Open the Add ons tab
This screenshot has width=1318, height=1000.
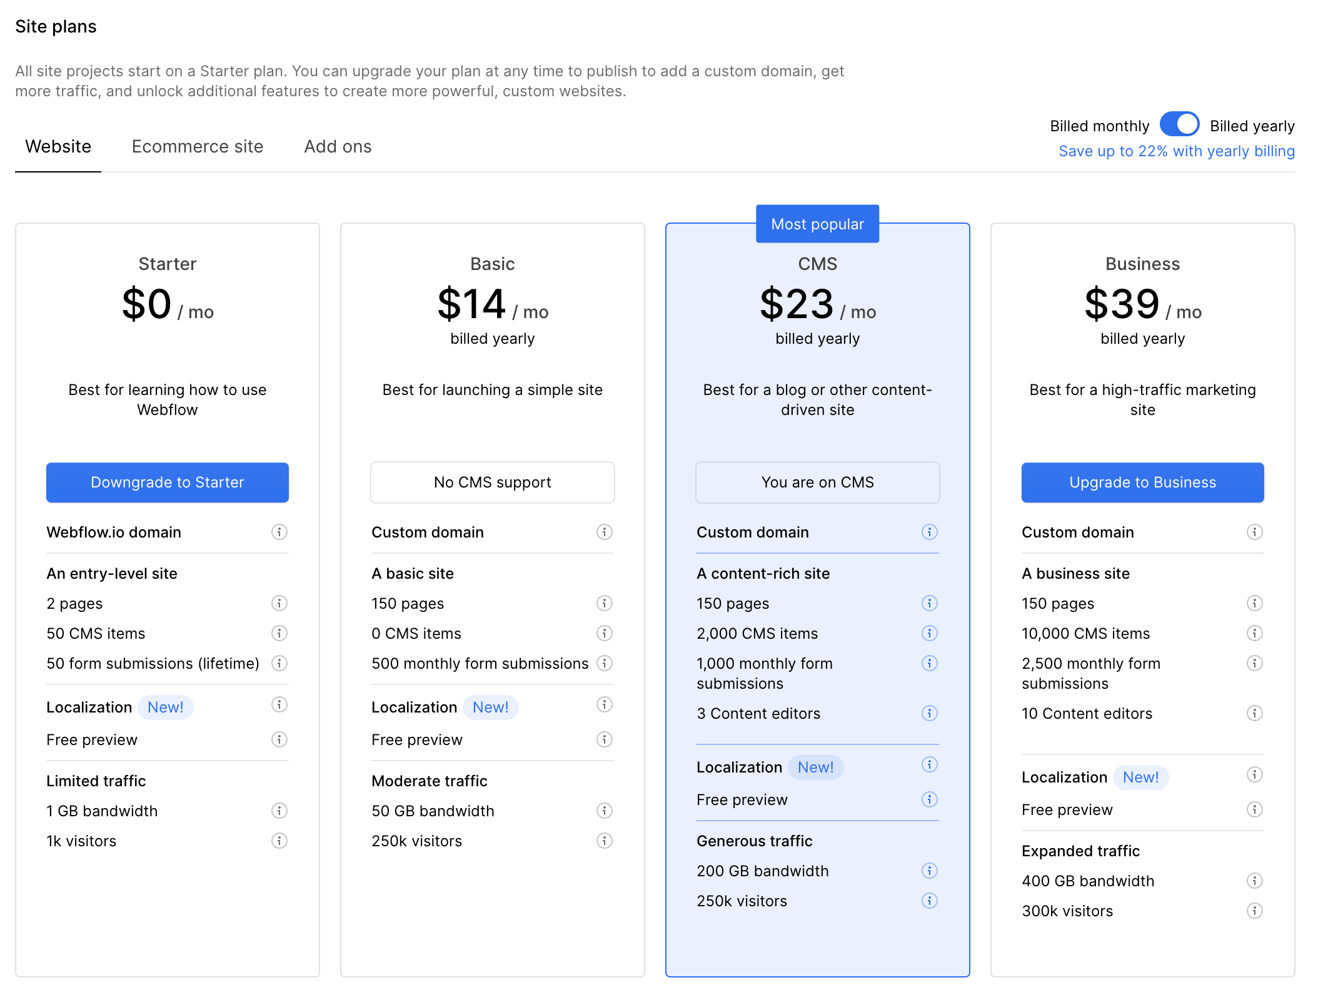(x=338, y=146)
